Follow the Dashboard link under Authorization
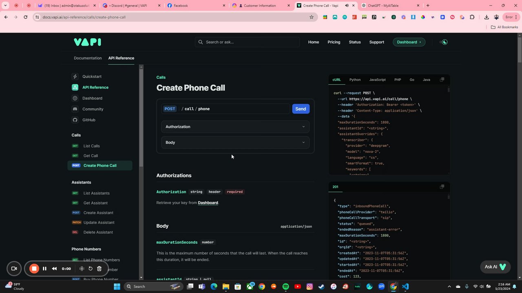The width and height of the screenshot is (522, 293). (208, 203)
